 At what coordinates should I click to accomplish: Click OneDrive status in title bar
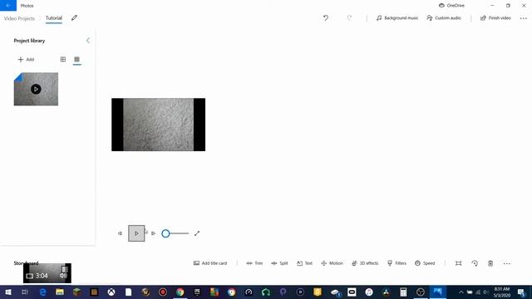451,6
